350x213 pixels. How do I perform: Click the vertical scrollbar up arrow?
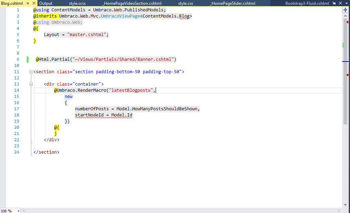pos(345,16)
